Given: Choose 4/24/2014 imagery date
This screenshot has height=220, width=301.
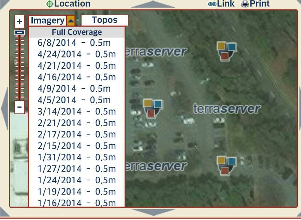Looking at the screenshot, I should pyautogui.click(x=76, y=54).
